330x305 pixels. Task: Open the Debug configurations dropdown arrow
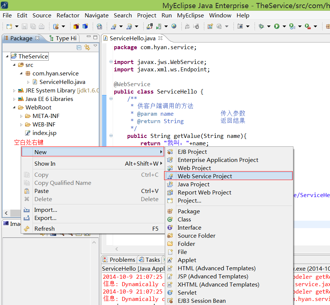click(x=269, y=27)
